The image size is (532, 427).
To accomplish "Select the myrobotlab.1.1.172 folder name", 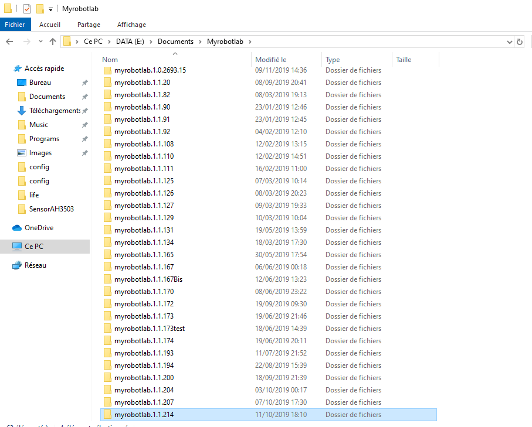I will coord(144,304).
